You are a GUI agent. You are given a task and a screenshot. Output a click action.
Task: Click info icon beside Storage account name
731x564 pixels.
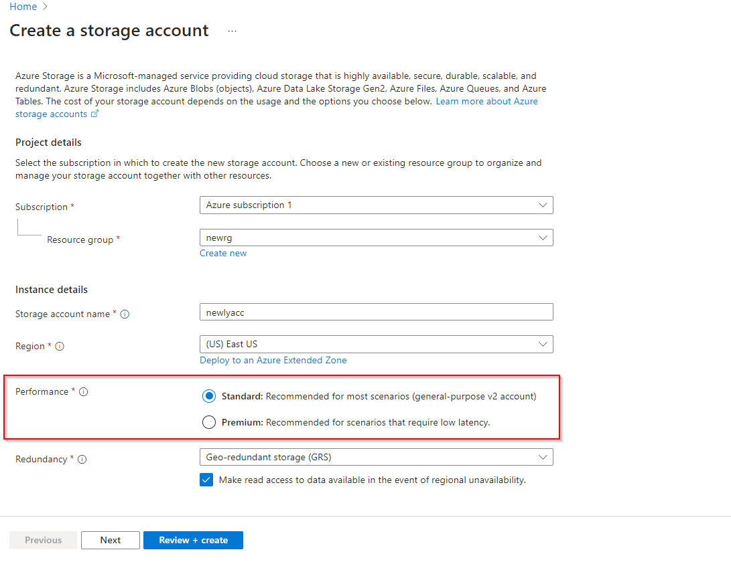coord(125,314)
